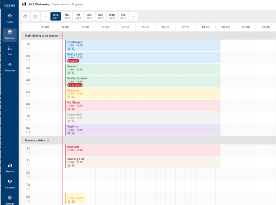Click the statistics bars icon beside date

[x=24, y=4]
